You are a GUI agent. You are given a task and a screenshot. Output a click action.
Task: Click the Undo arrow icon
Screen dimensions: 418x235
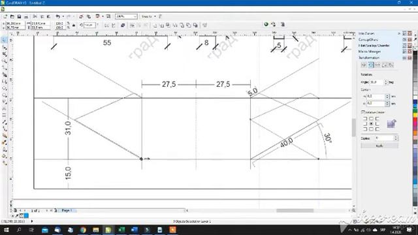pyautogui.click(x=57, y=16)
